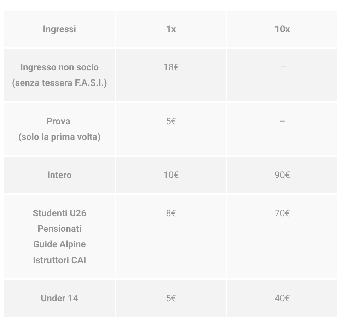Click the "Studenti U26" text
The image size is (343, 330).
59,213
